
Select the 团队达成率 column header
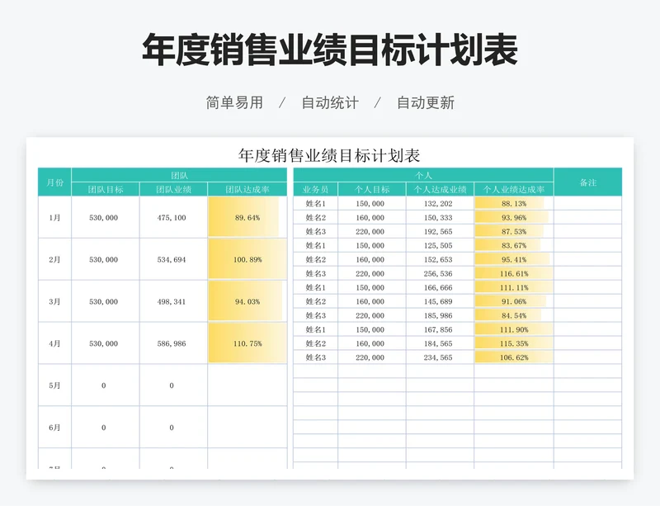pos(247,189)
